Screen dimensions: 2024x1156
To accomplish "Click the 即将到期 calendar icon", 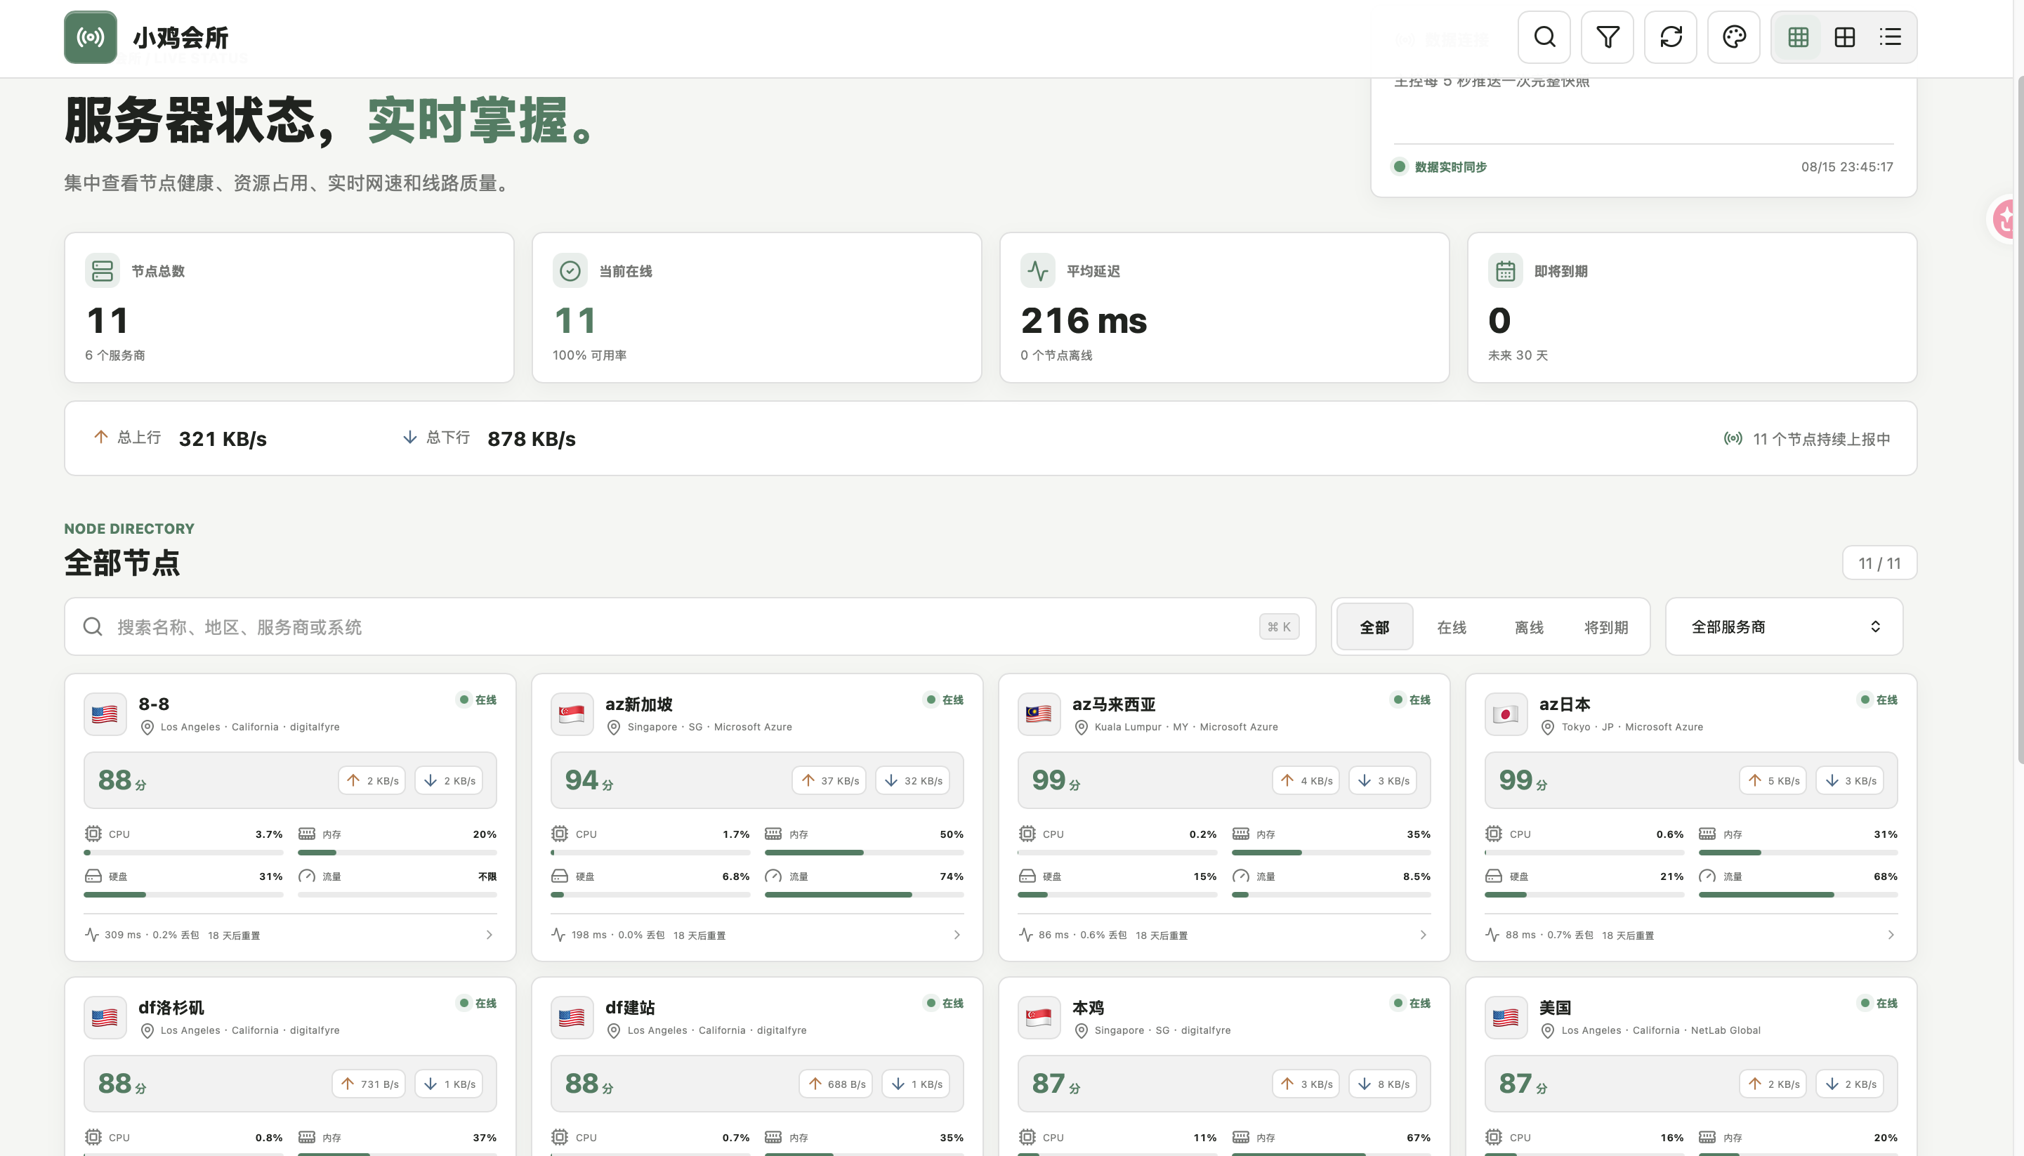I will [1505, 270].
